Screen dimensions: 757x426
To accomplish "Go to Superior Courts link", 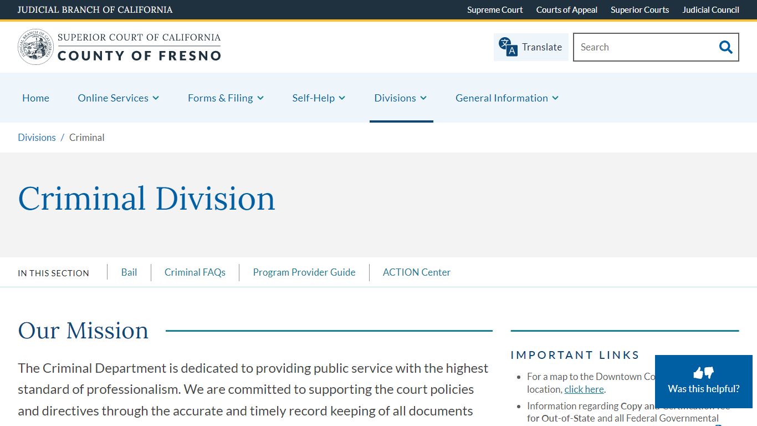I will click(640, 10).
